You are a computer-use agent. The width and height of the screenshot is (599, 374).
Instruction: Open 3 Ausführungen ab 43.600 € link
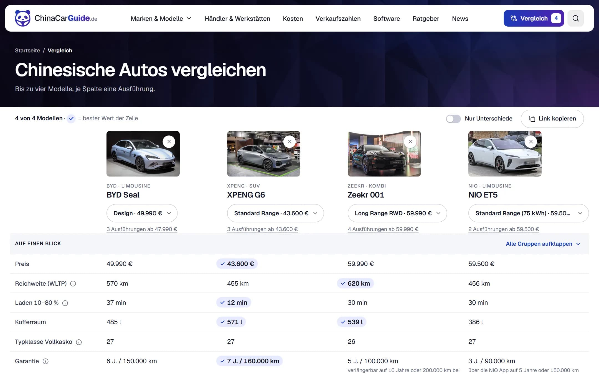[262, 229]
